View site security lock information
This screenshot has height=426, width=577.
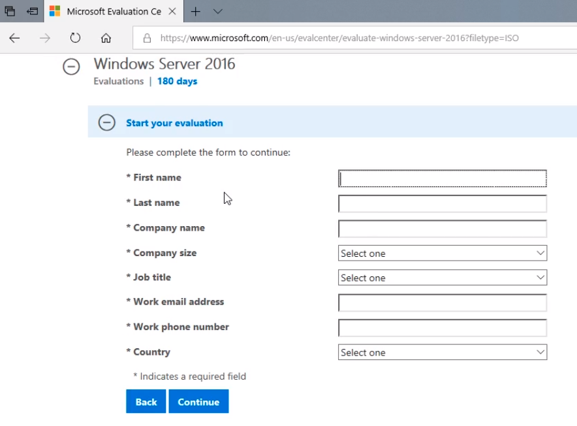click(x=148, y=38)
